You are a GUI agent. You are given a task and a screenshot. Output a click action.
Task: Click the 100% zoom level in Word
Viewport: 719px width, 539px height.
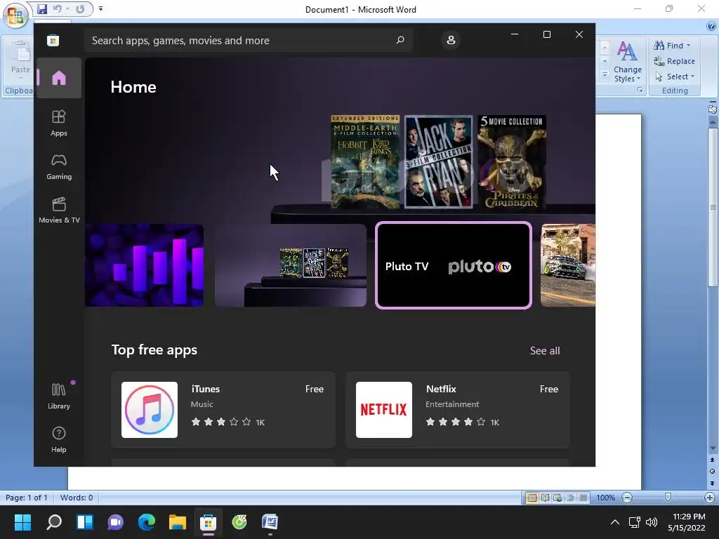coord(606,498)
